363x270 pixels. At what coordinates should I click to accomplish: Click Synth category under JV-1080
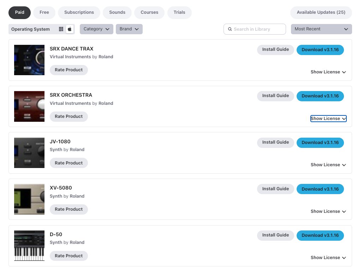56,150
